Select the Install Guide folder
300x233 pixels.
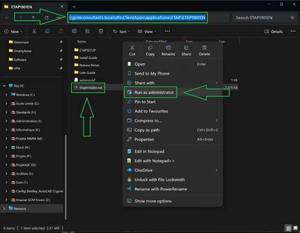tap(86, 58)
